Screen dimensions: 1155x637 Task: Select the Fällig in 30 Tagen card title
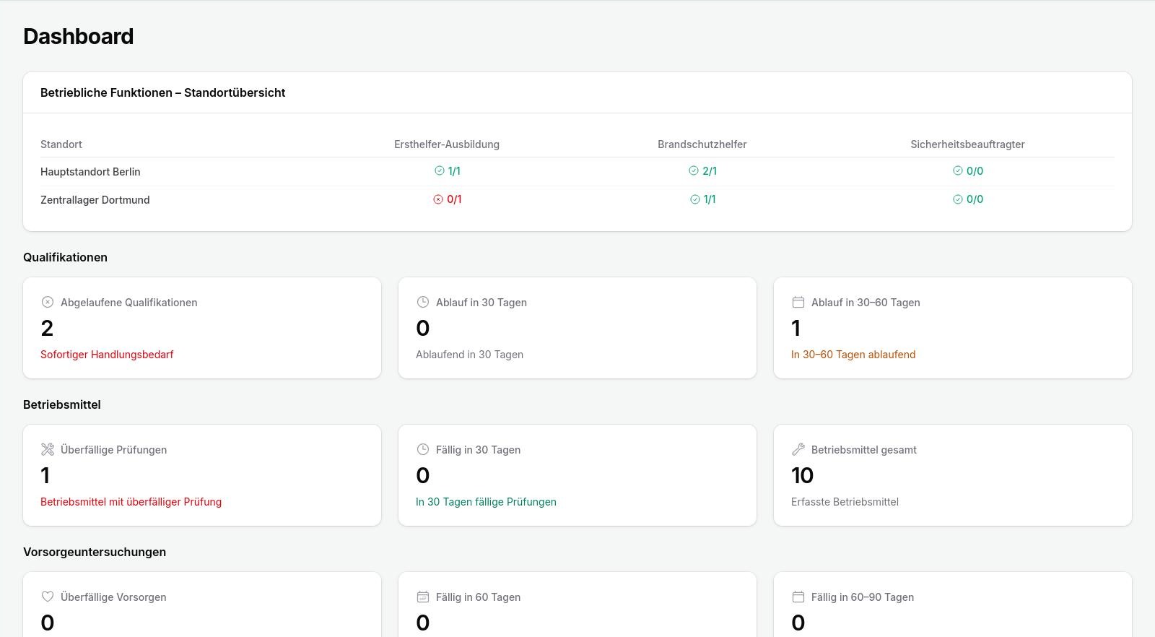pyautogui.click(x=478, y=450)
